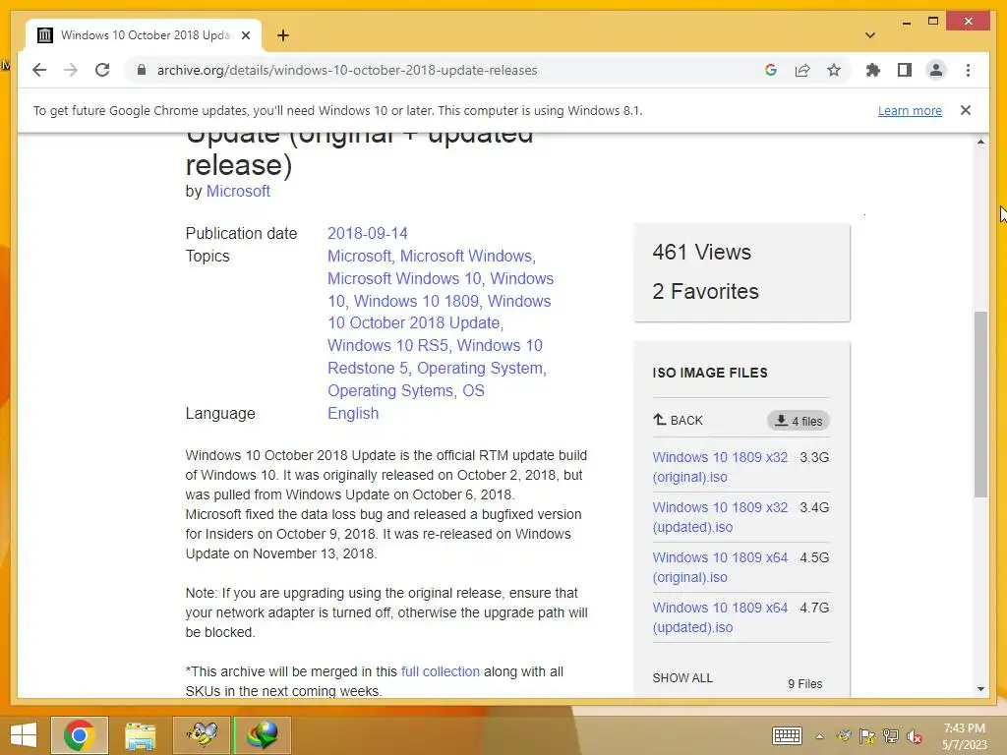1007x755 pixels.
Task: Bookmark this page with the star icon
Action: [x=834, y=70]
